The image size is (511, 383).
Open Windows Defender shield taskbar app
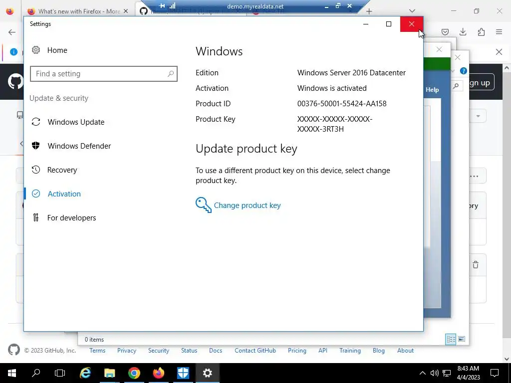183,373
